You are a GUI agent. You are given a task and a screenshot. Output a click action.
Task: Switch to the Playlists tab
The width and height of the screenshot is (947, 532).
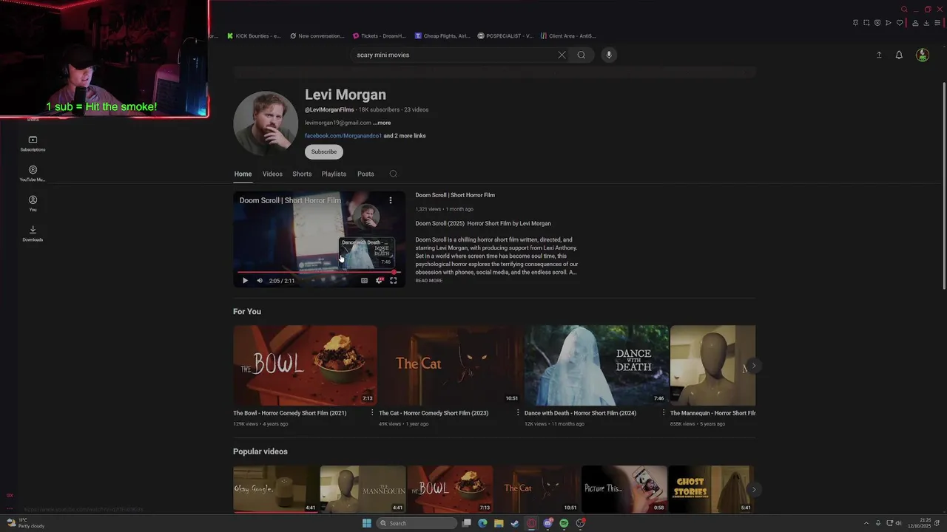point(334,174)
